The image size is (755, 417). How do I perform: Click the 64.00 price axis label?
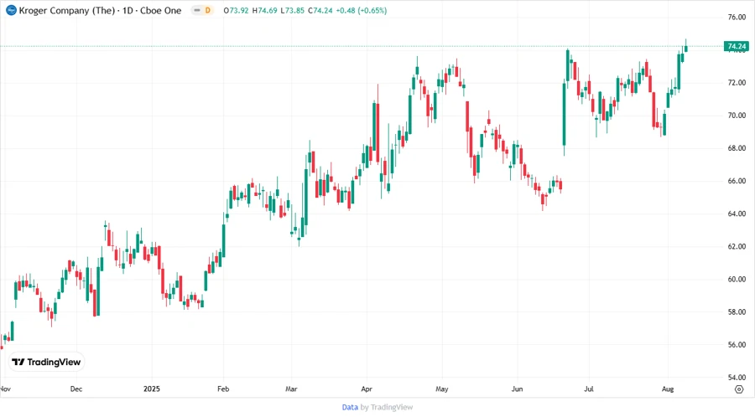pos(737,214)
